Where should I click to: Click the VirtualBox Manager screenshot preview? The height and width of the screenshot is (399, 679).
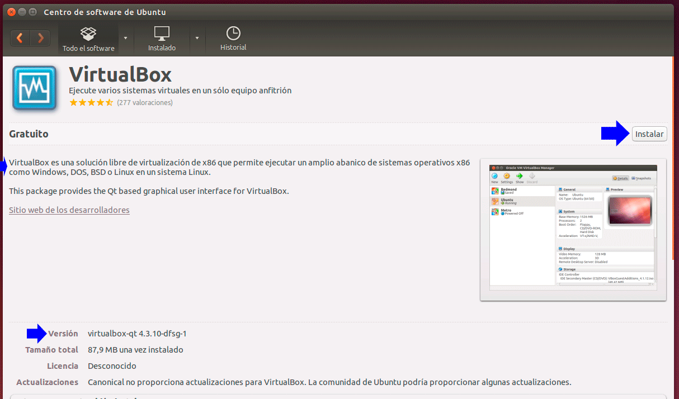pyautogui.click(x=572, y=229)
